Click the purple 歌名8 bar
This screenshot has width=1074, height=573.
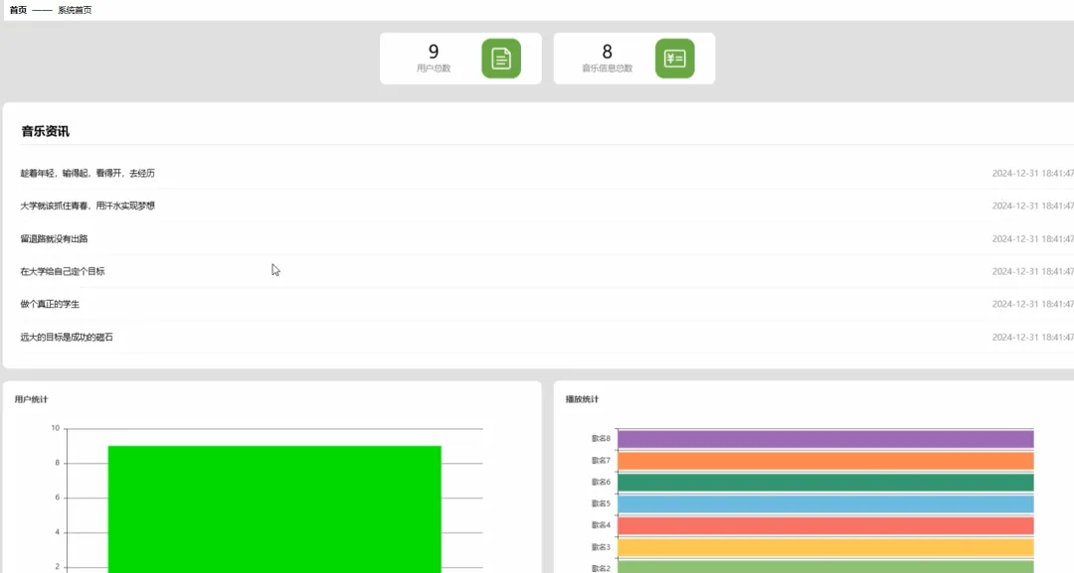click(x=825, y=439)
